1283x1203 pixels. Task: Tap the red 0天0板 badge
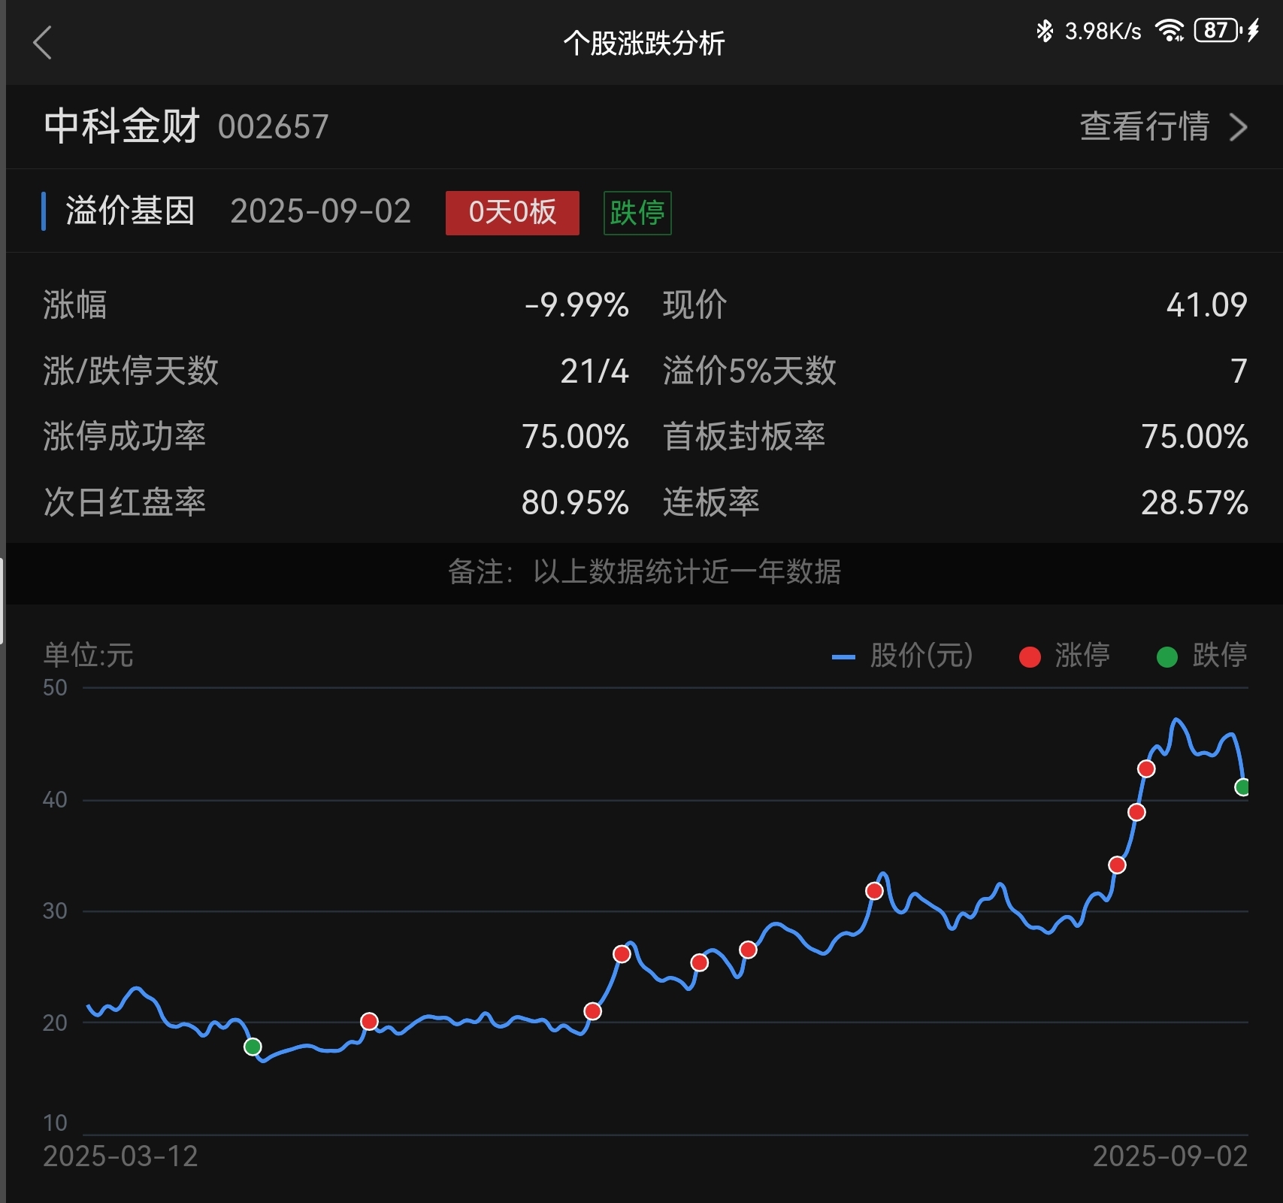pyautogui.click(x=513, y=213)
